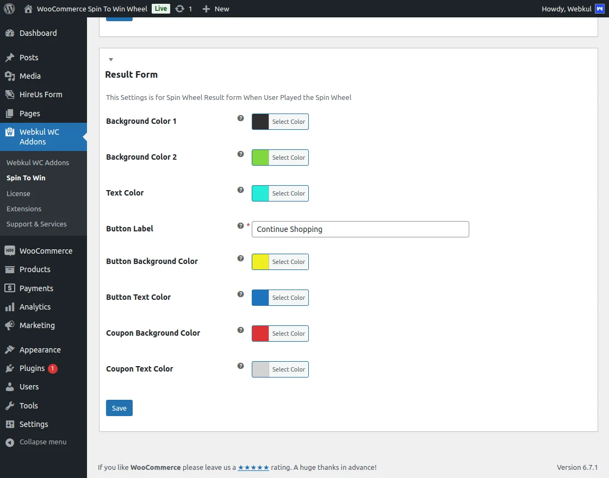Viewport: 609px width, 478px height.
Task: Go to the Plugins menu
Action: click(x=32, y=368)
